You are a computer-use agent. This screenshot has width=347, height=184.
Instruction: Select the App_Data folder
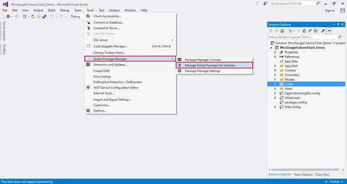coord(291,61)
